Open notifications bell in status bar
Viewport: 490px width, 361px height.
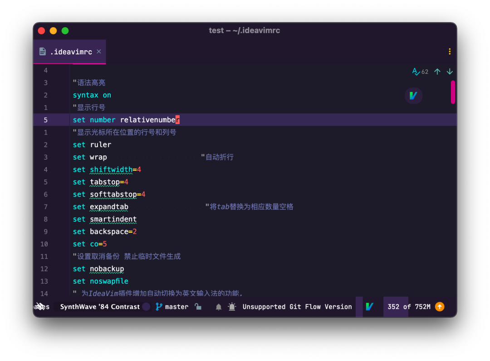pos(218,307)
